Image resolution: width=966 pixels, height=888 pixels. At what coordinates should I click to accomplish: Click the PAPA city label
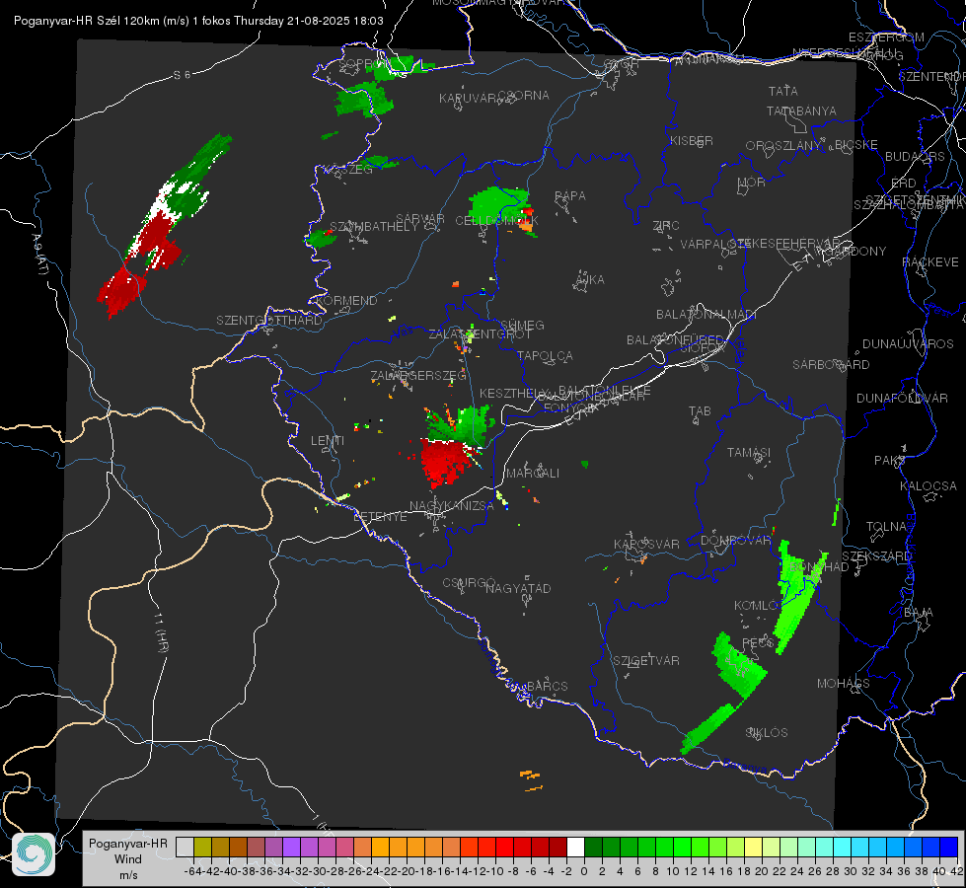point(570,195)
